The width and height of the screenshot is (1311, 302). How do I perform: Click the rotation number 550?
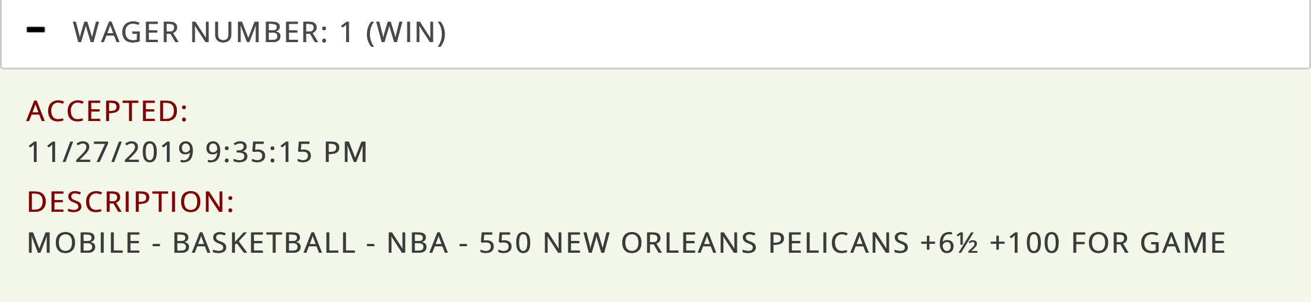pyautogui.click(x=505, y=243)
